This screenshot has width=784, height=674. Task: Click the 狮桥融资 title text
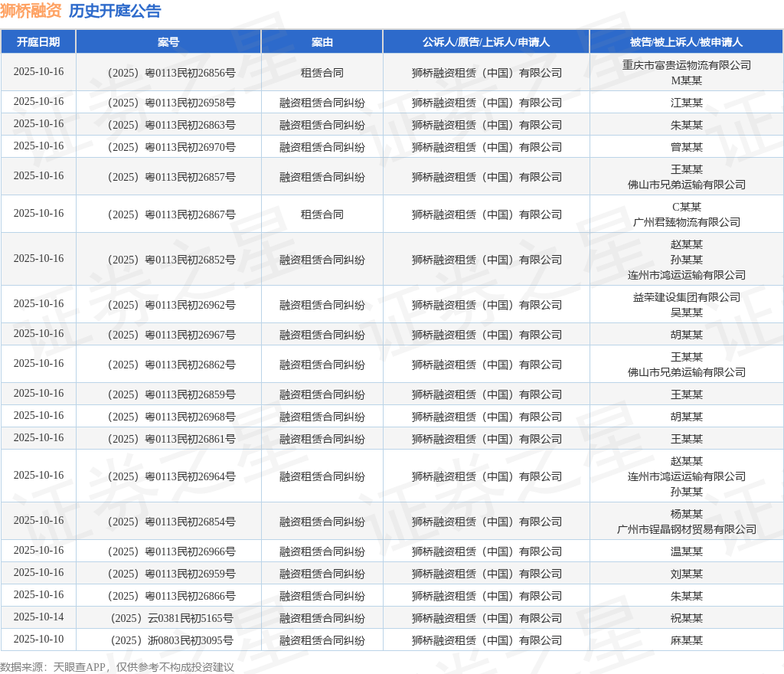point(31,11)
